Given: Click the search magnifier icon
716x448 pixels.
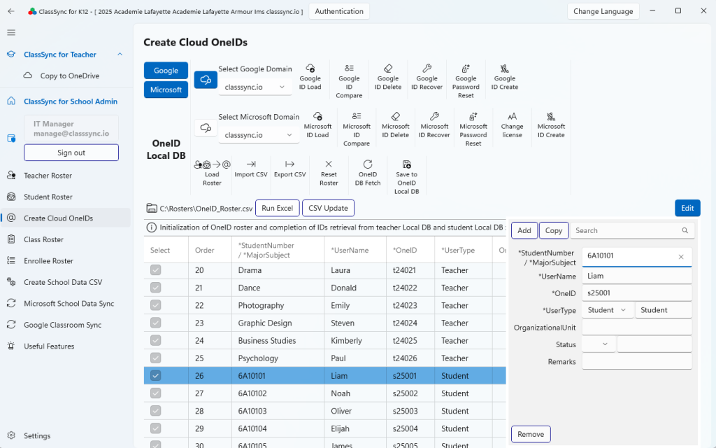Looking at the screenshot, I should click(685, 230).
